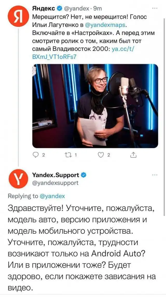
Task: Open the Yandex.Support reply text
Action: 82,248
